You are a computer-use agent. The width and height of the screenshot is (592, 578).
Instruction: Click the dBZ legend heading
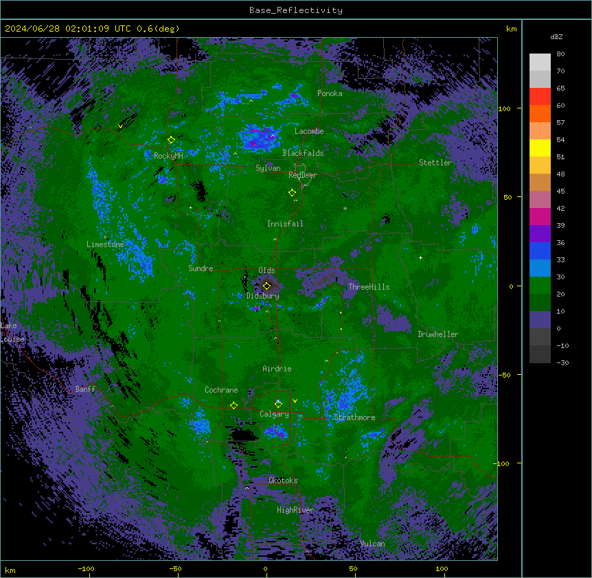(x=556, y=36)
